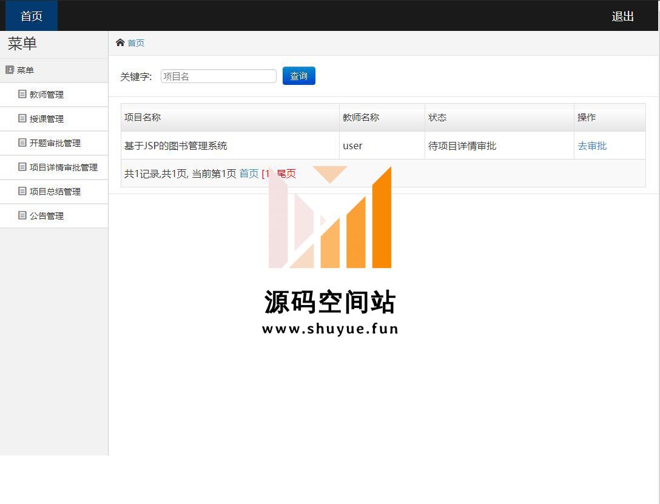Click the 去审批 link in table row
This screenshot has width=660, height=504.
pyautogui.click(x=592, y=146)
